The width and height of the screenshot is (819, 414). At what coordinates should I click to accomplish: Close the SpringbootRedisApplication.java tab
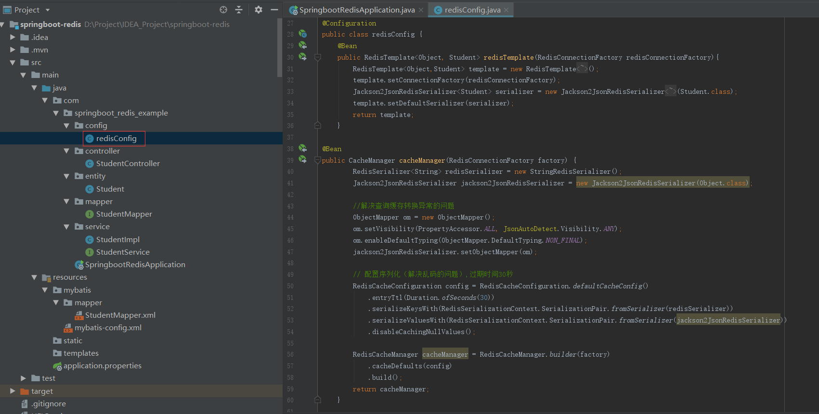click(x=421, y=10)
